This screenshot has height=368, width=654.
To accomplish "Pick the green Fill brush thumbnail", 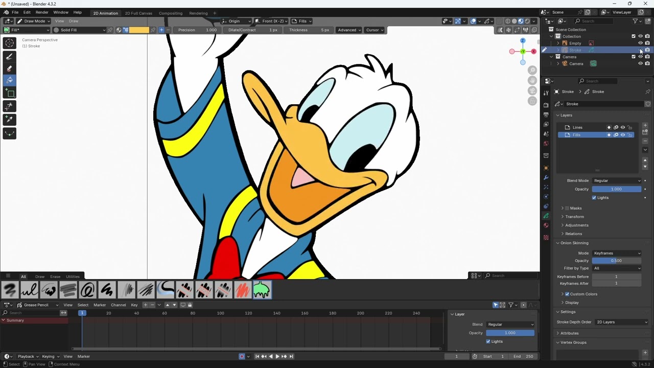I will pos(262,290).
